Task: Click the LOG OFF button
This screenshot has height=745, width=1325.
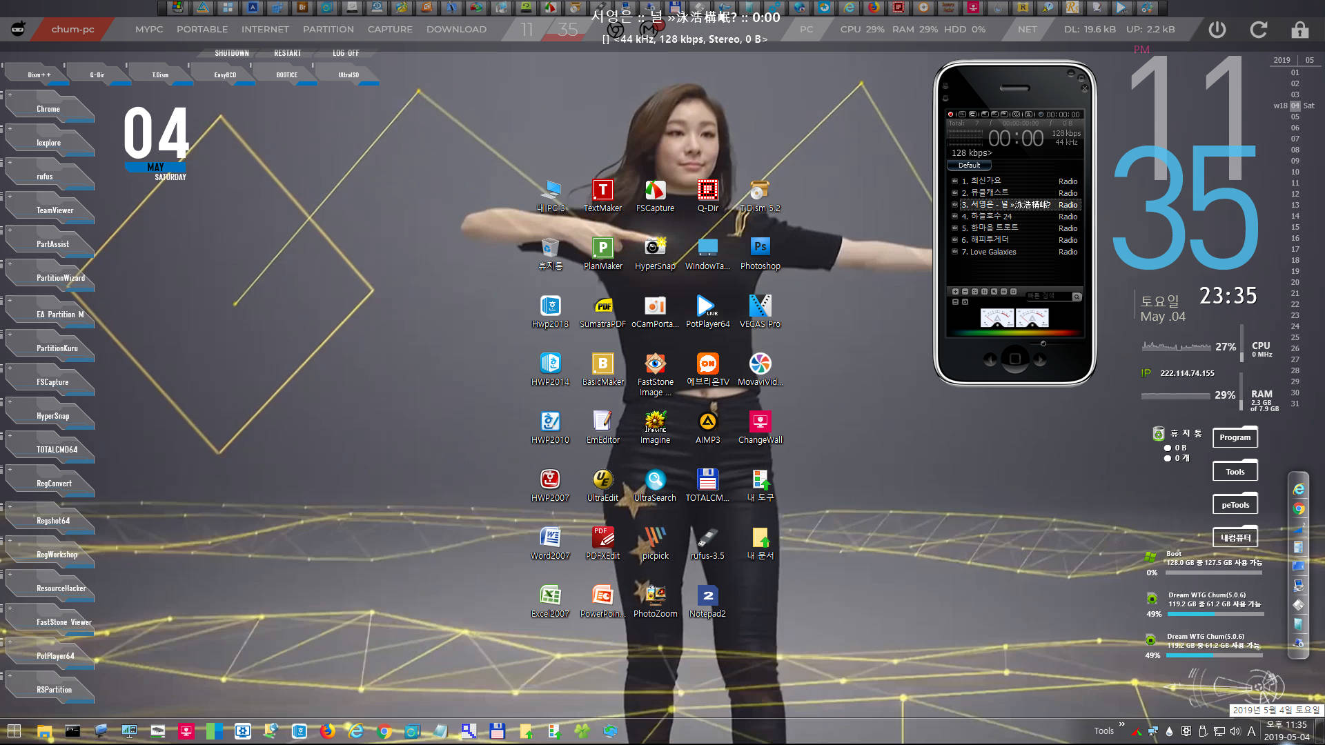Action: pyautogui.click(x=346, y=53)
